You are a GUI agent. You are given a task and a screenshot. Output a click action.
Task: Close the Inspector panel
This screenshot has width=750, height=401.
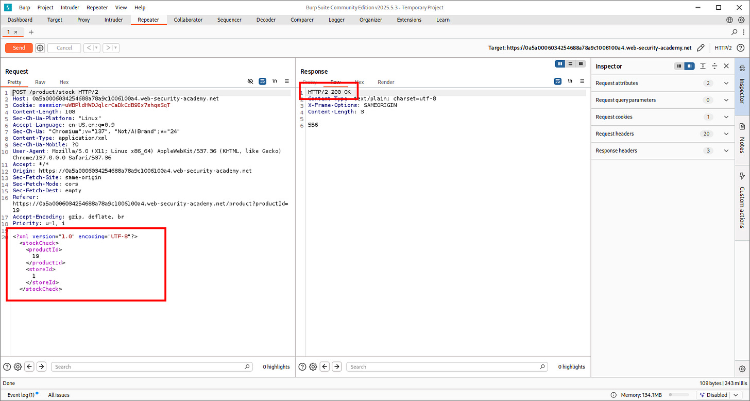click(x=726, y=66)
